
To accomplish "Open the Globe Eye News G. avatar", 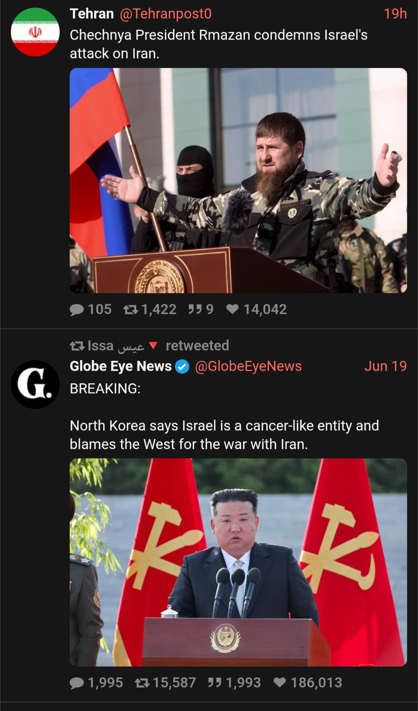I will coord(35,384).
